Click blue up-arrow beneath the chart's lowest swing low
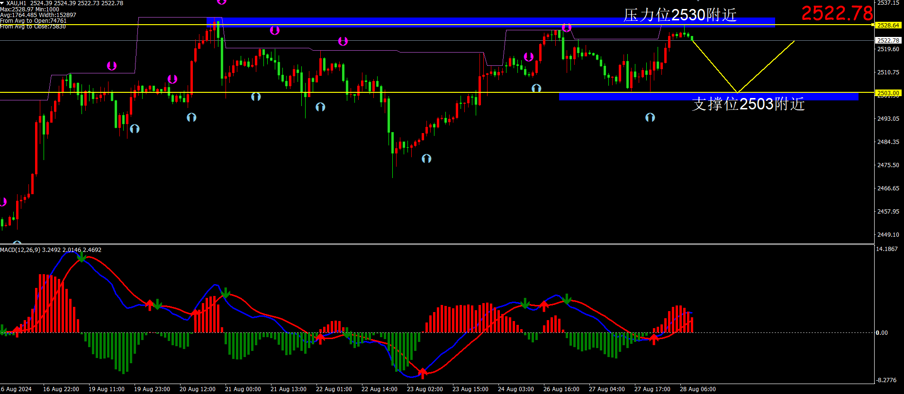 click(x=426, y=159)
